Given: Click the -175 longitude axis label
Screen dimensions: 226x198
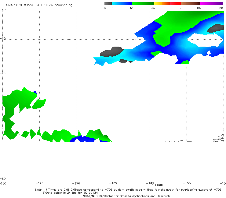Looking at the screenshot, I should (x=39, y=183).
